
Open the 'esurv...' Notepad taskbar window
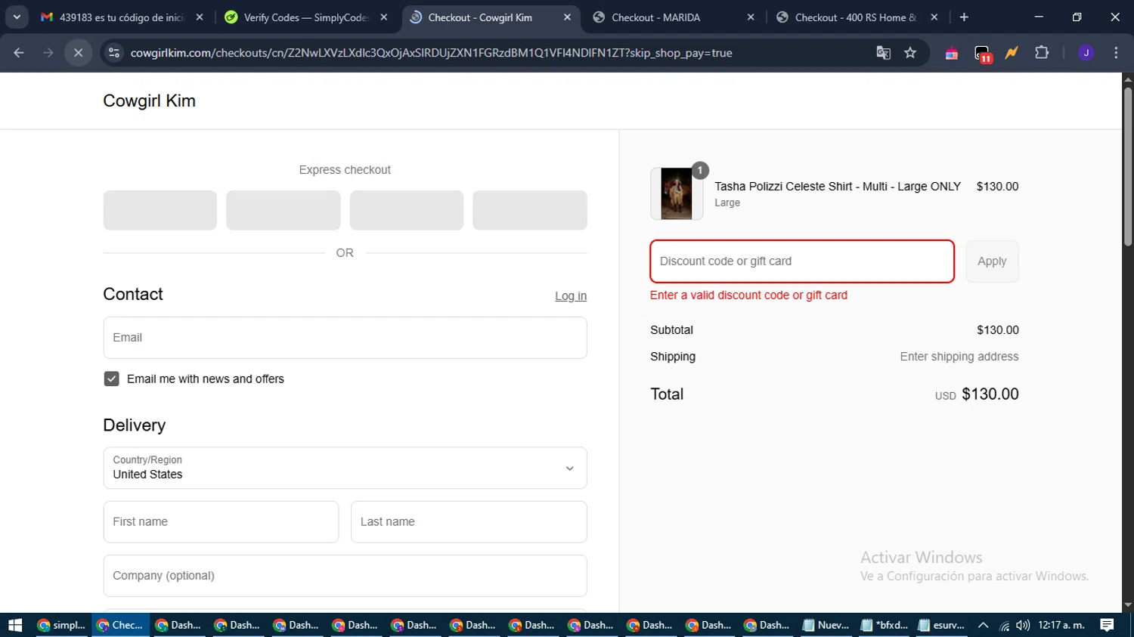pos(942,625)
